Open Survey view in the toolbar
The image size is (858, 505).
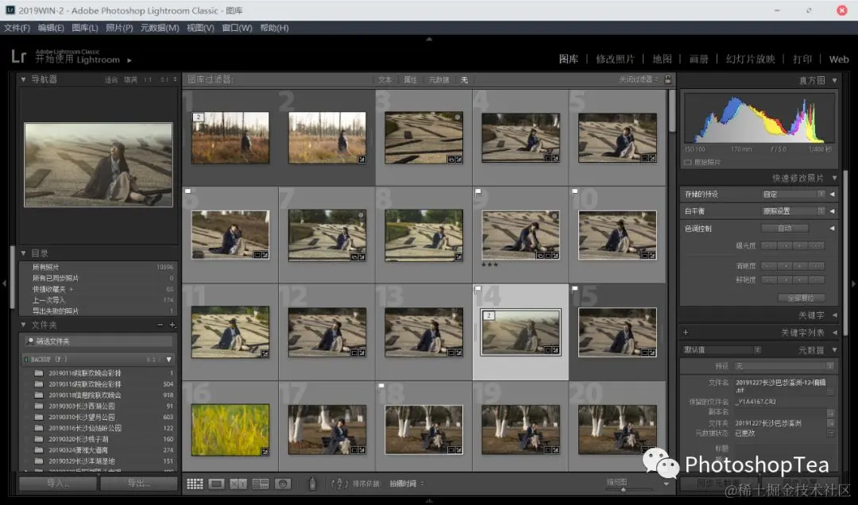(x=260, y=484)
